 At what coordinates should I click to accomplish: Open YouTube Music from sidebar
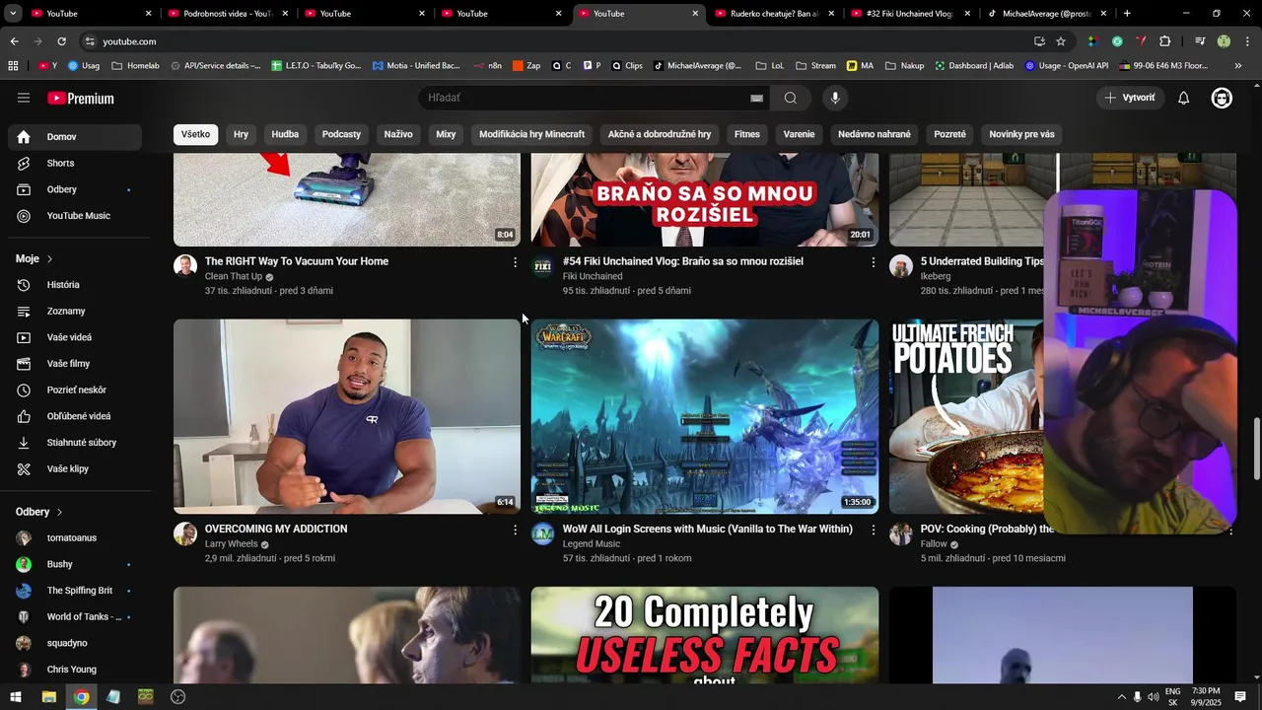[75, 216]
